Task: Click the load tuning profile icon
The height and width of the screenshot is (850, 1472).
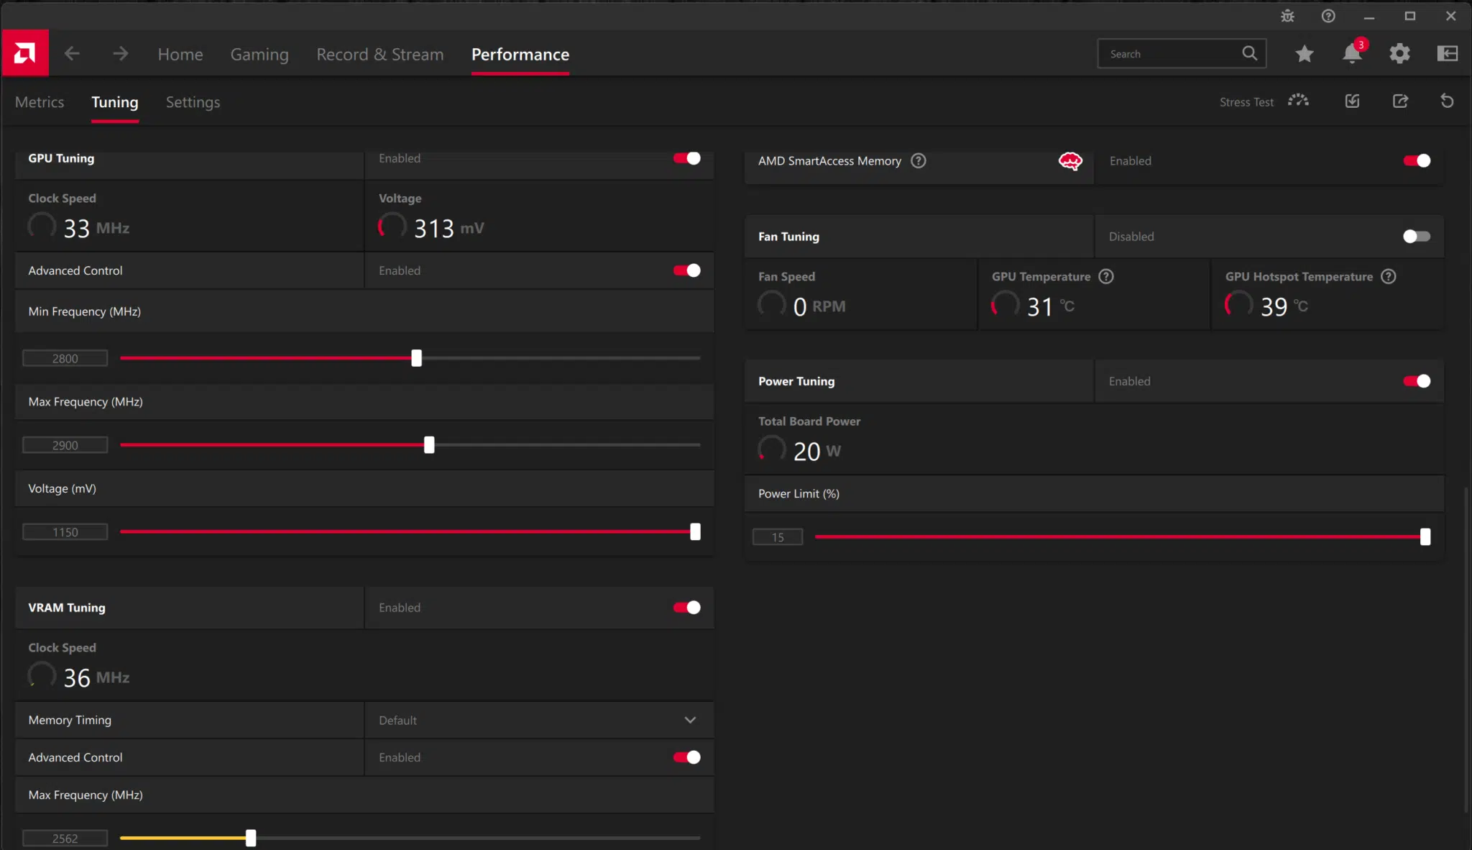Action: point(1352,101)
